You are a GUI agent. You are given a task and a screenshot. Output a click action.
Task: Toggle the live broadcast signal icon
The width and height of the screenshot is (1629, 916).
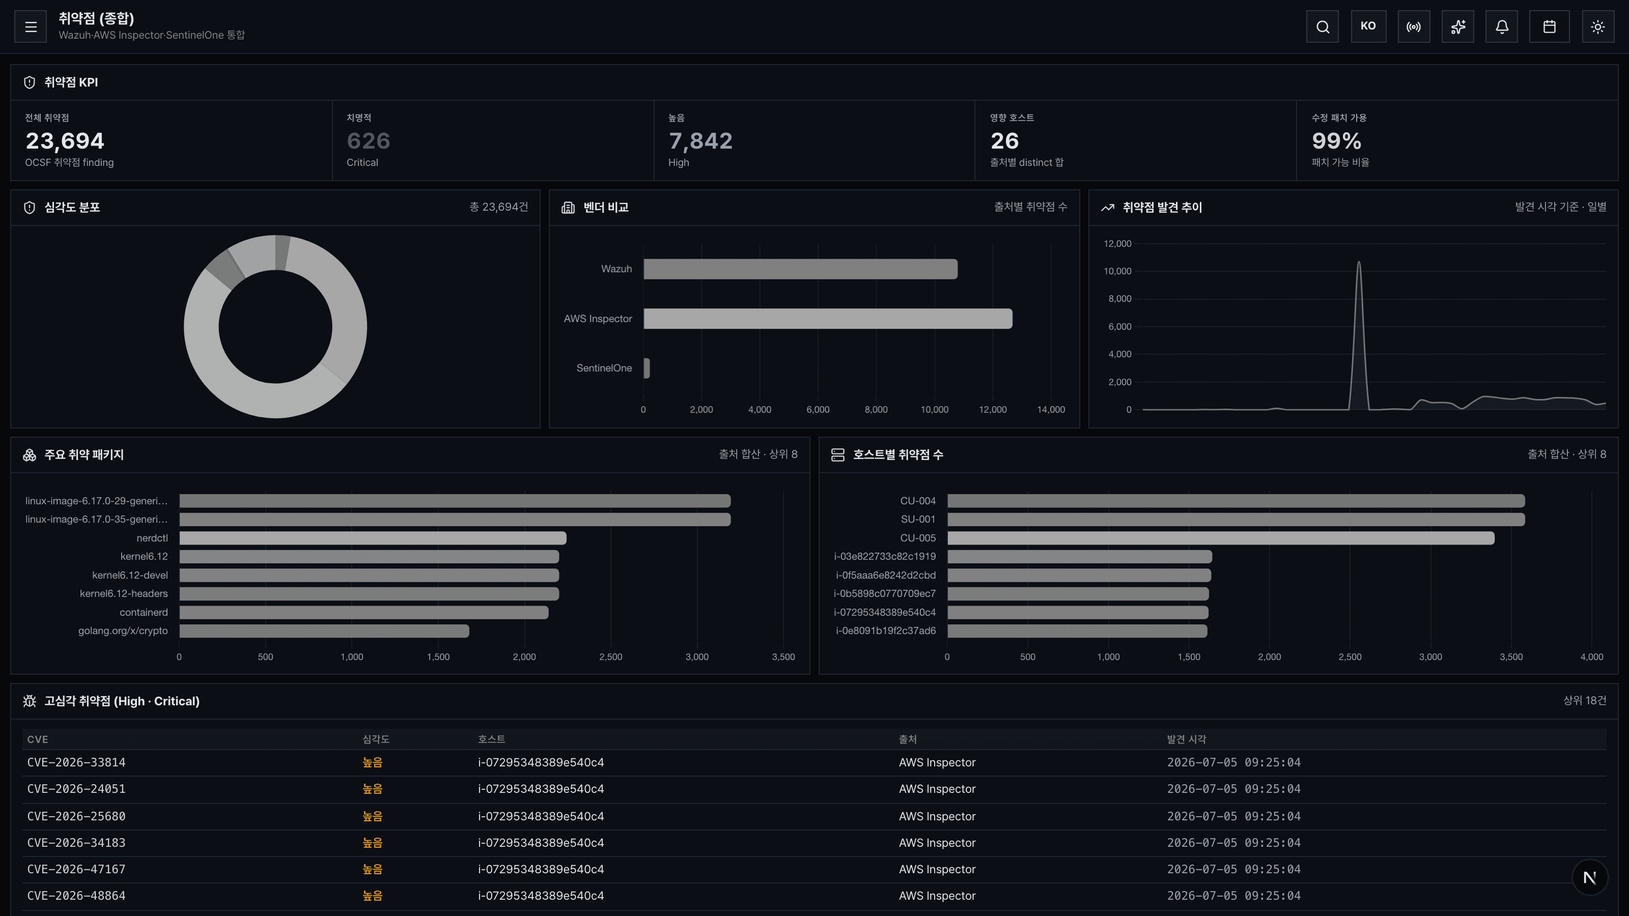[1413, 26]
